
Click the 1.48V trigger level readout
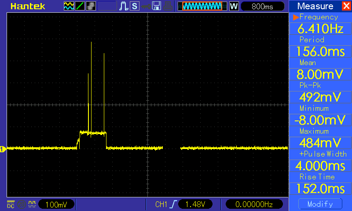[195, 204]
